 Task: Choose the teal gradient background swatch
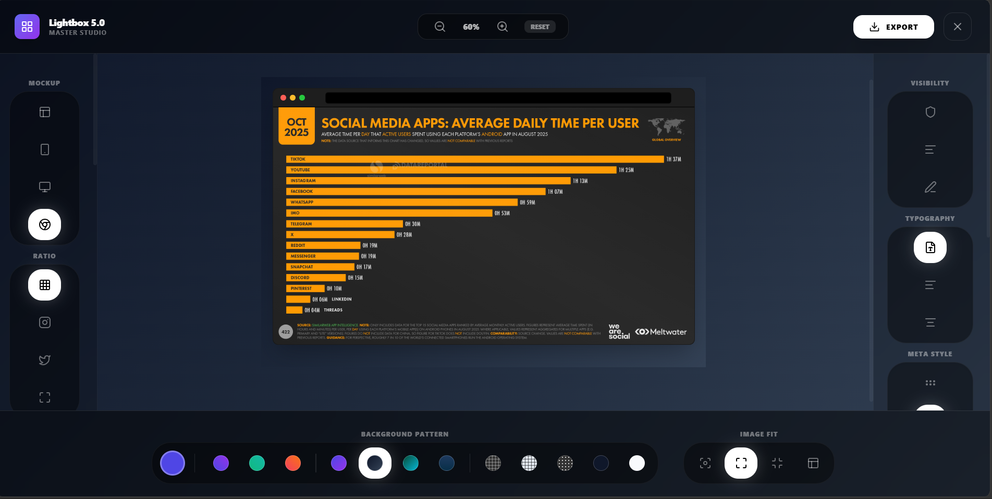(411, 463)
